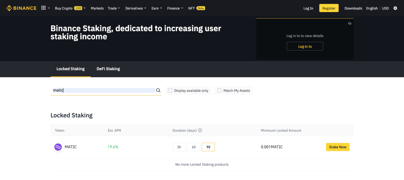Click the search magnifier icon

(x=158, y=90)
